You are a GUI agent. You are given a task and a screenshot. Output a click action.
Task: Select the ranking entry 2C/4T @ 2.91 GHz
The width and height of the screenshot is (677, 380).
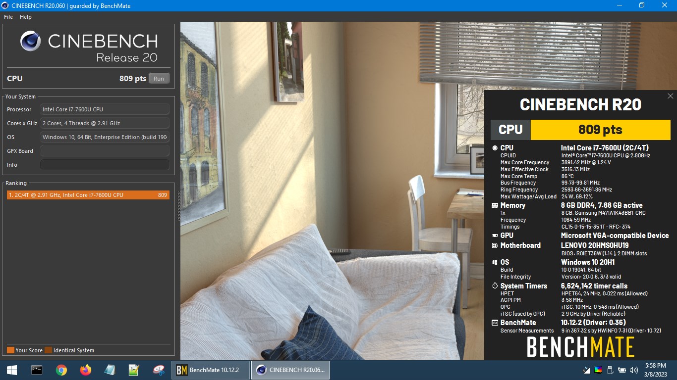tap(88, 195)
